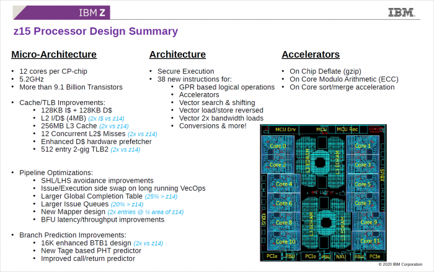Click Core 11 block on chip diagram
This screenshot has width=434, height=272.
click(x=368, y=241)
